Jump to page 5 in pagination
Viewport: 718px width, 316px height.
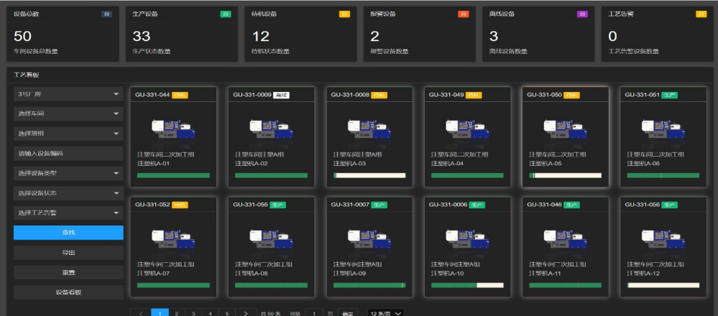pos(227,313)
